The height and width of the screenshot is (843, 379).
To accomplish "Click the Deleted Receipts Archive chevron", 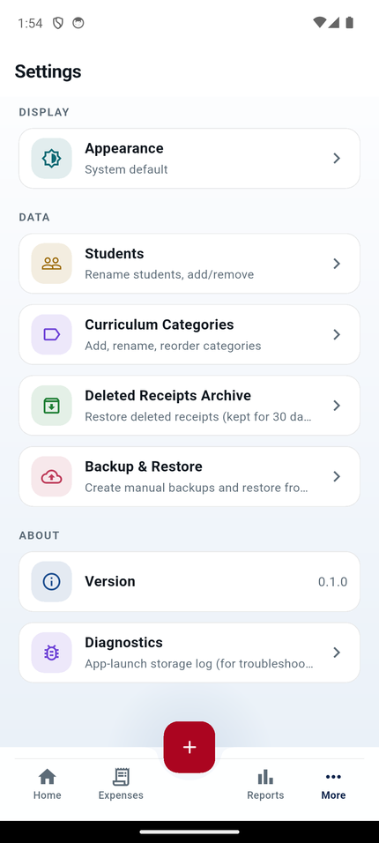I will 337,406.
